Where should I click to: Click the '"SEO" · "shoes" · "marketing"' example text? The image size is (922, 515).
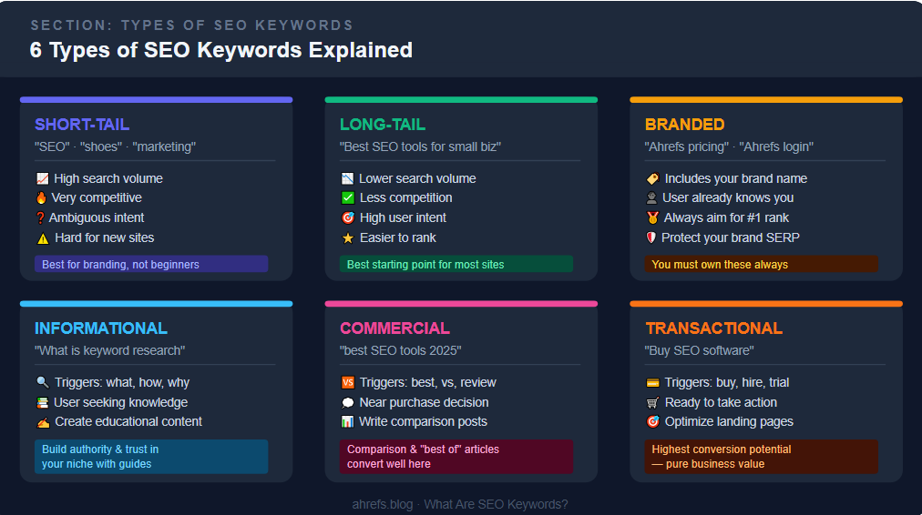pyautogui.click(x=115, y=146)
